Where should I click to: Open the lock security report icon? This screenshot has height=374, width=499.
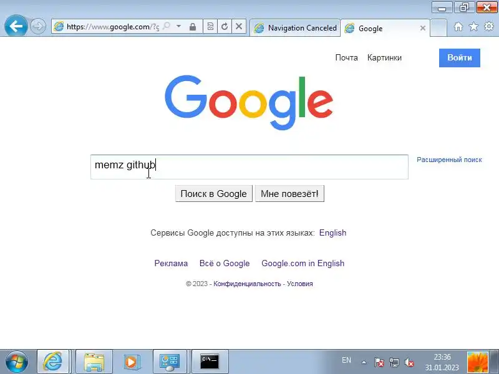click(193, 27)
